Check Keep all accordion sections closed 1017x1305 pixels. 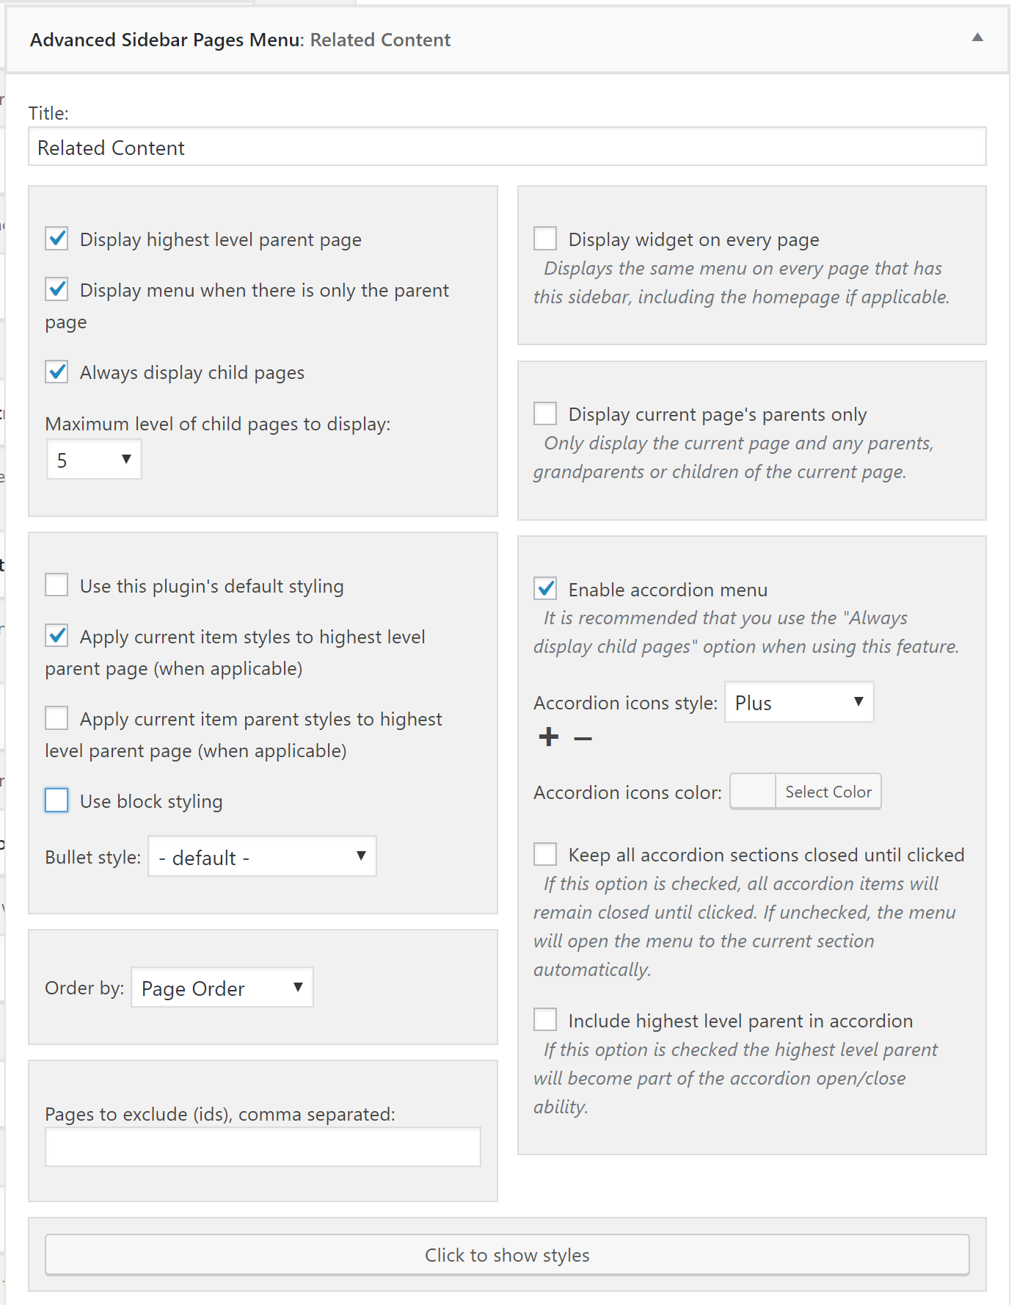(545, 853)
